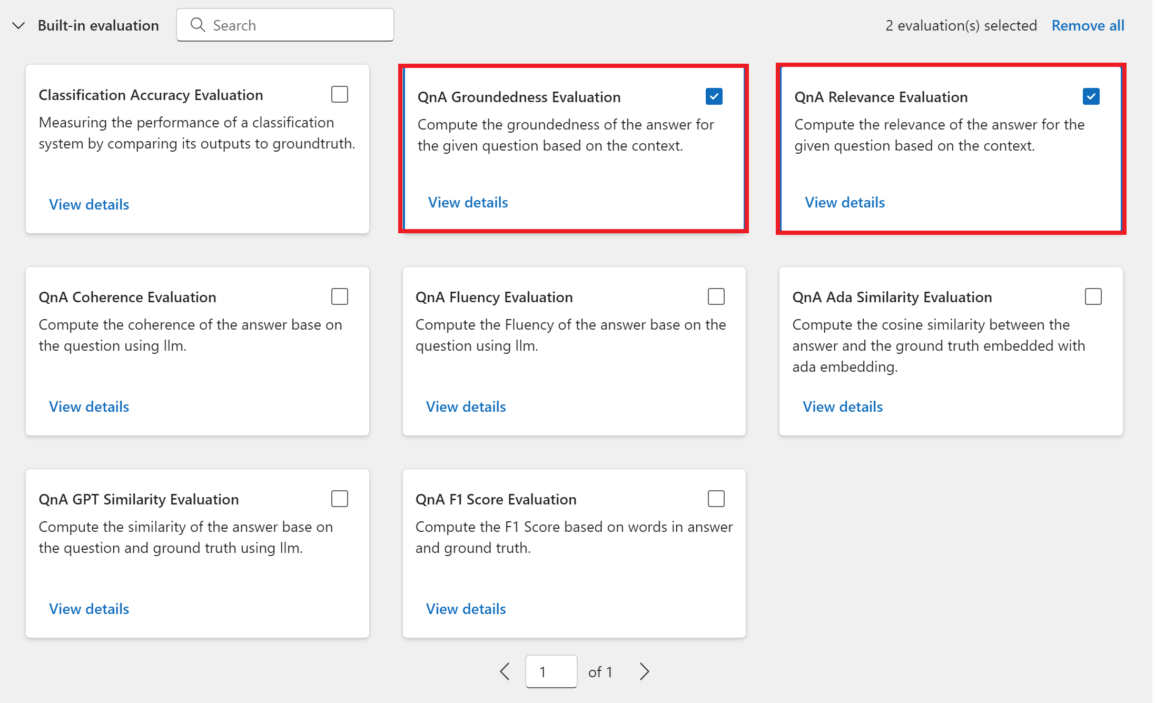Click the Remove all link
1155x703 pixels.
(x=1088, y=25)
